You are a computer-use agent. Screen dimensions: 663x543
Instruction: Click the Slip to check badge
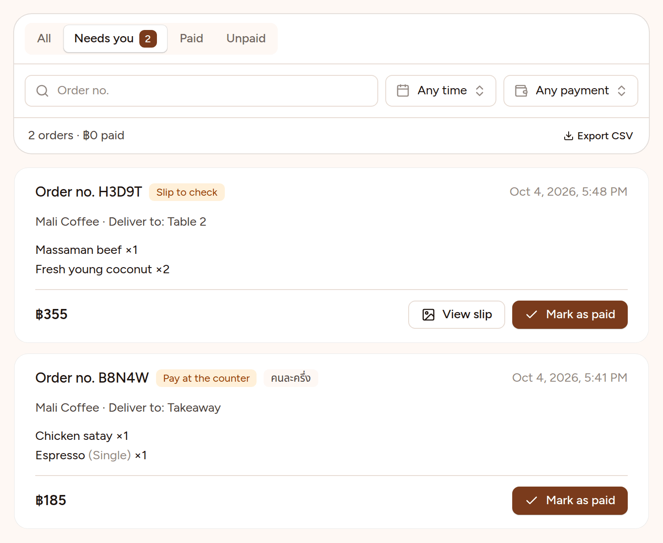187,192
